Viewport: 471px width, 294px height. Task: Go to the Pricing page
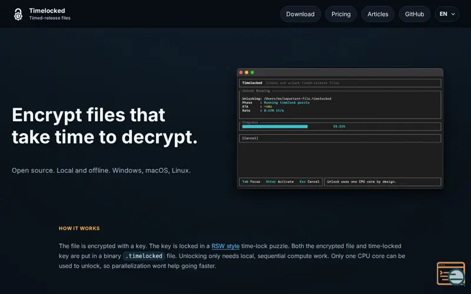click(341, 14)
